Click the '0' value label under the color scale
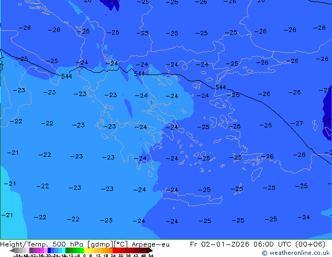Screen dimensions: 332x257 (84, 255)
